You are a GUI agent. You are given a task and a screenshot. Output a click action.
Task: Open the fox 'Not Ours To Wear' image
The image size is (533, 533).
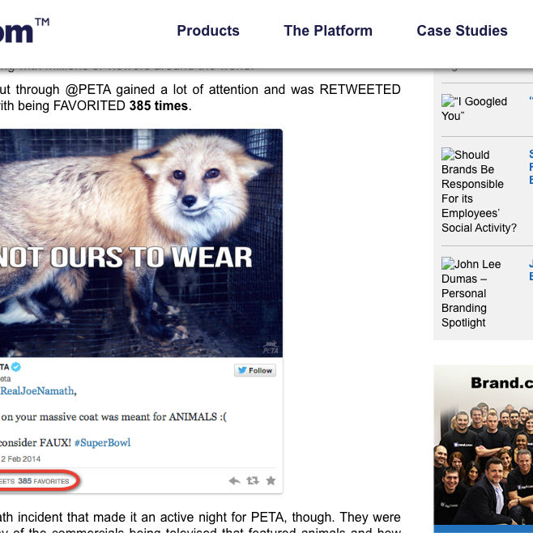click(x=141, y=243)
